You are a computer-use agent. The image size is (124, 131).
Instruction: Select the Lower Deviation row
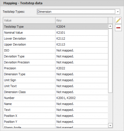[55, 39]
